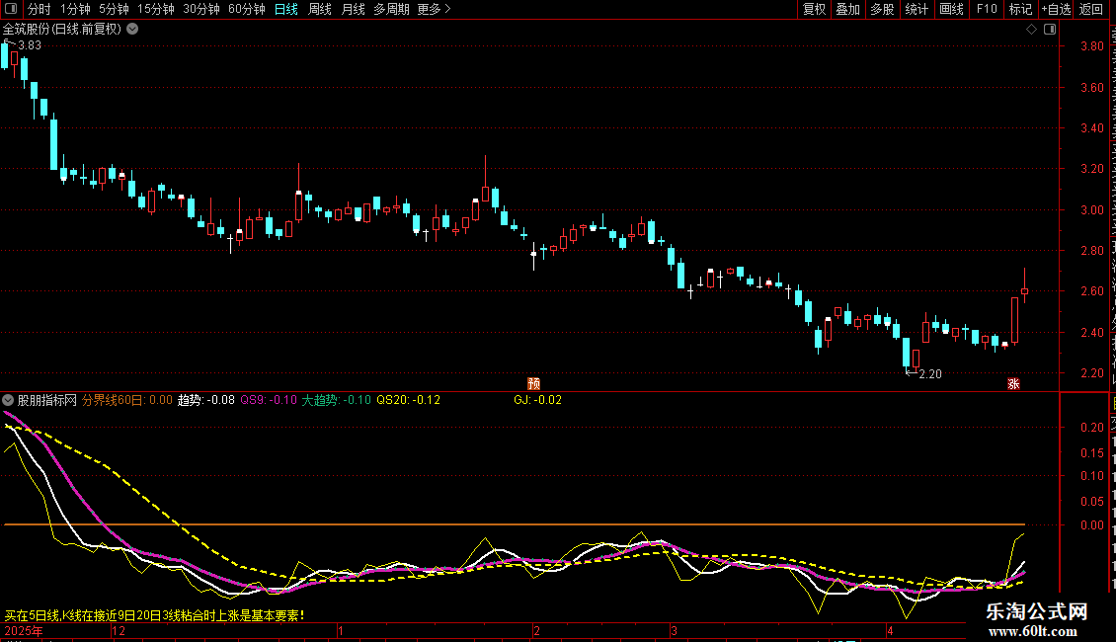Click the 0.00 indicator axis label

(1091, 525)
